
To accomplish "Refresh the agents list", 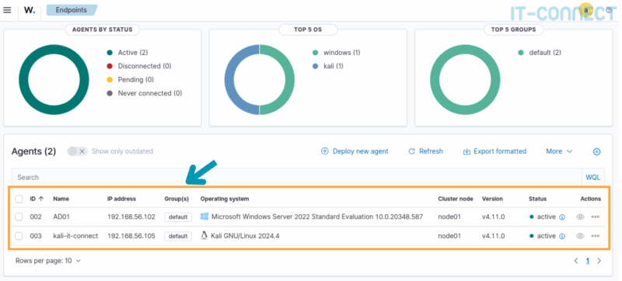I will click(425, 151).
